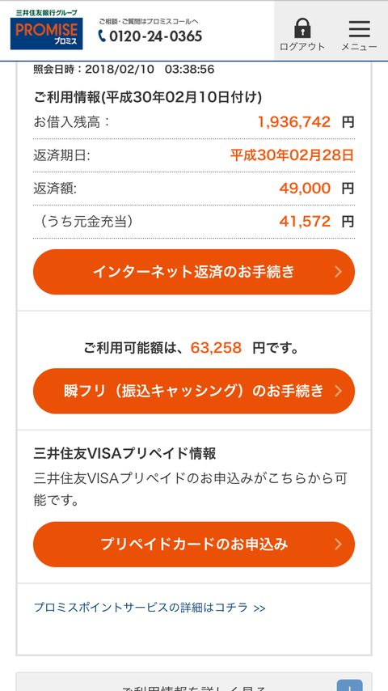This screenshot has height=691, width=388.
Task: Open プロミスポイントサービスの詳細はコチラ link
Action: tap(150, 608)
